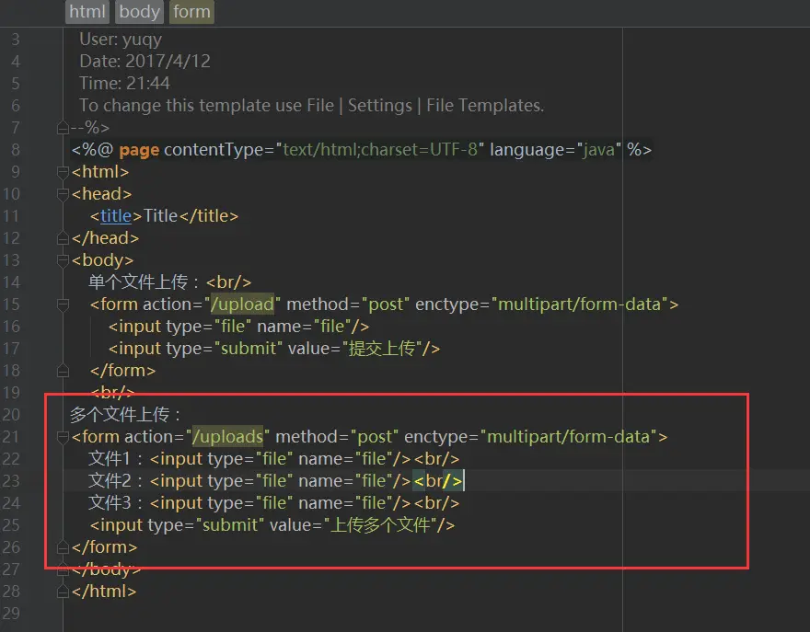Collapse the comment block ending at --%>

pyautogui.click(x=63, y=128)
